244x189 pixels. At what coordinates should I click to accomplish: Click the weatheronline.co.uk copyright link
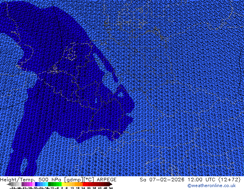(x=212, y=186)
